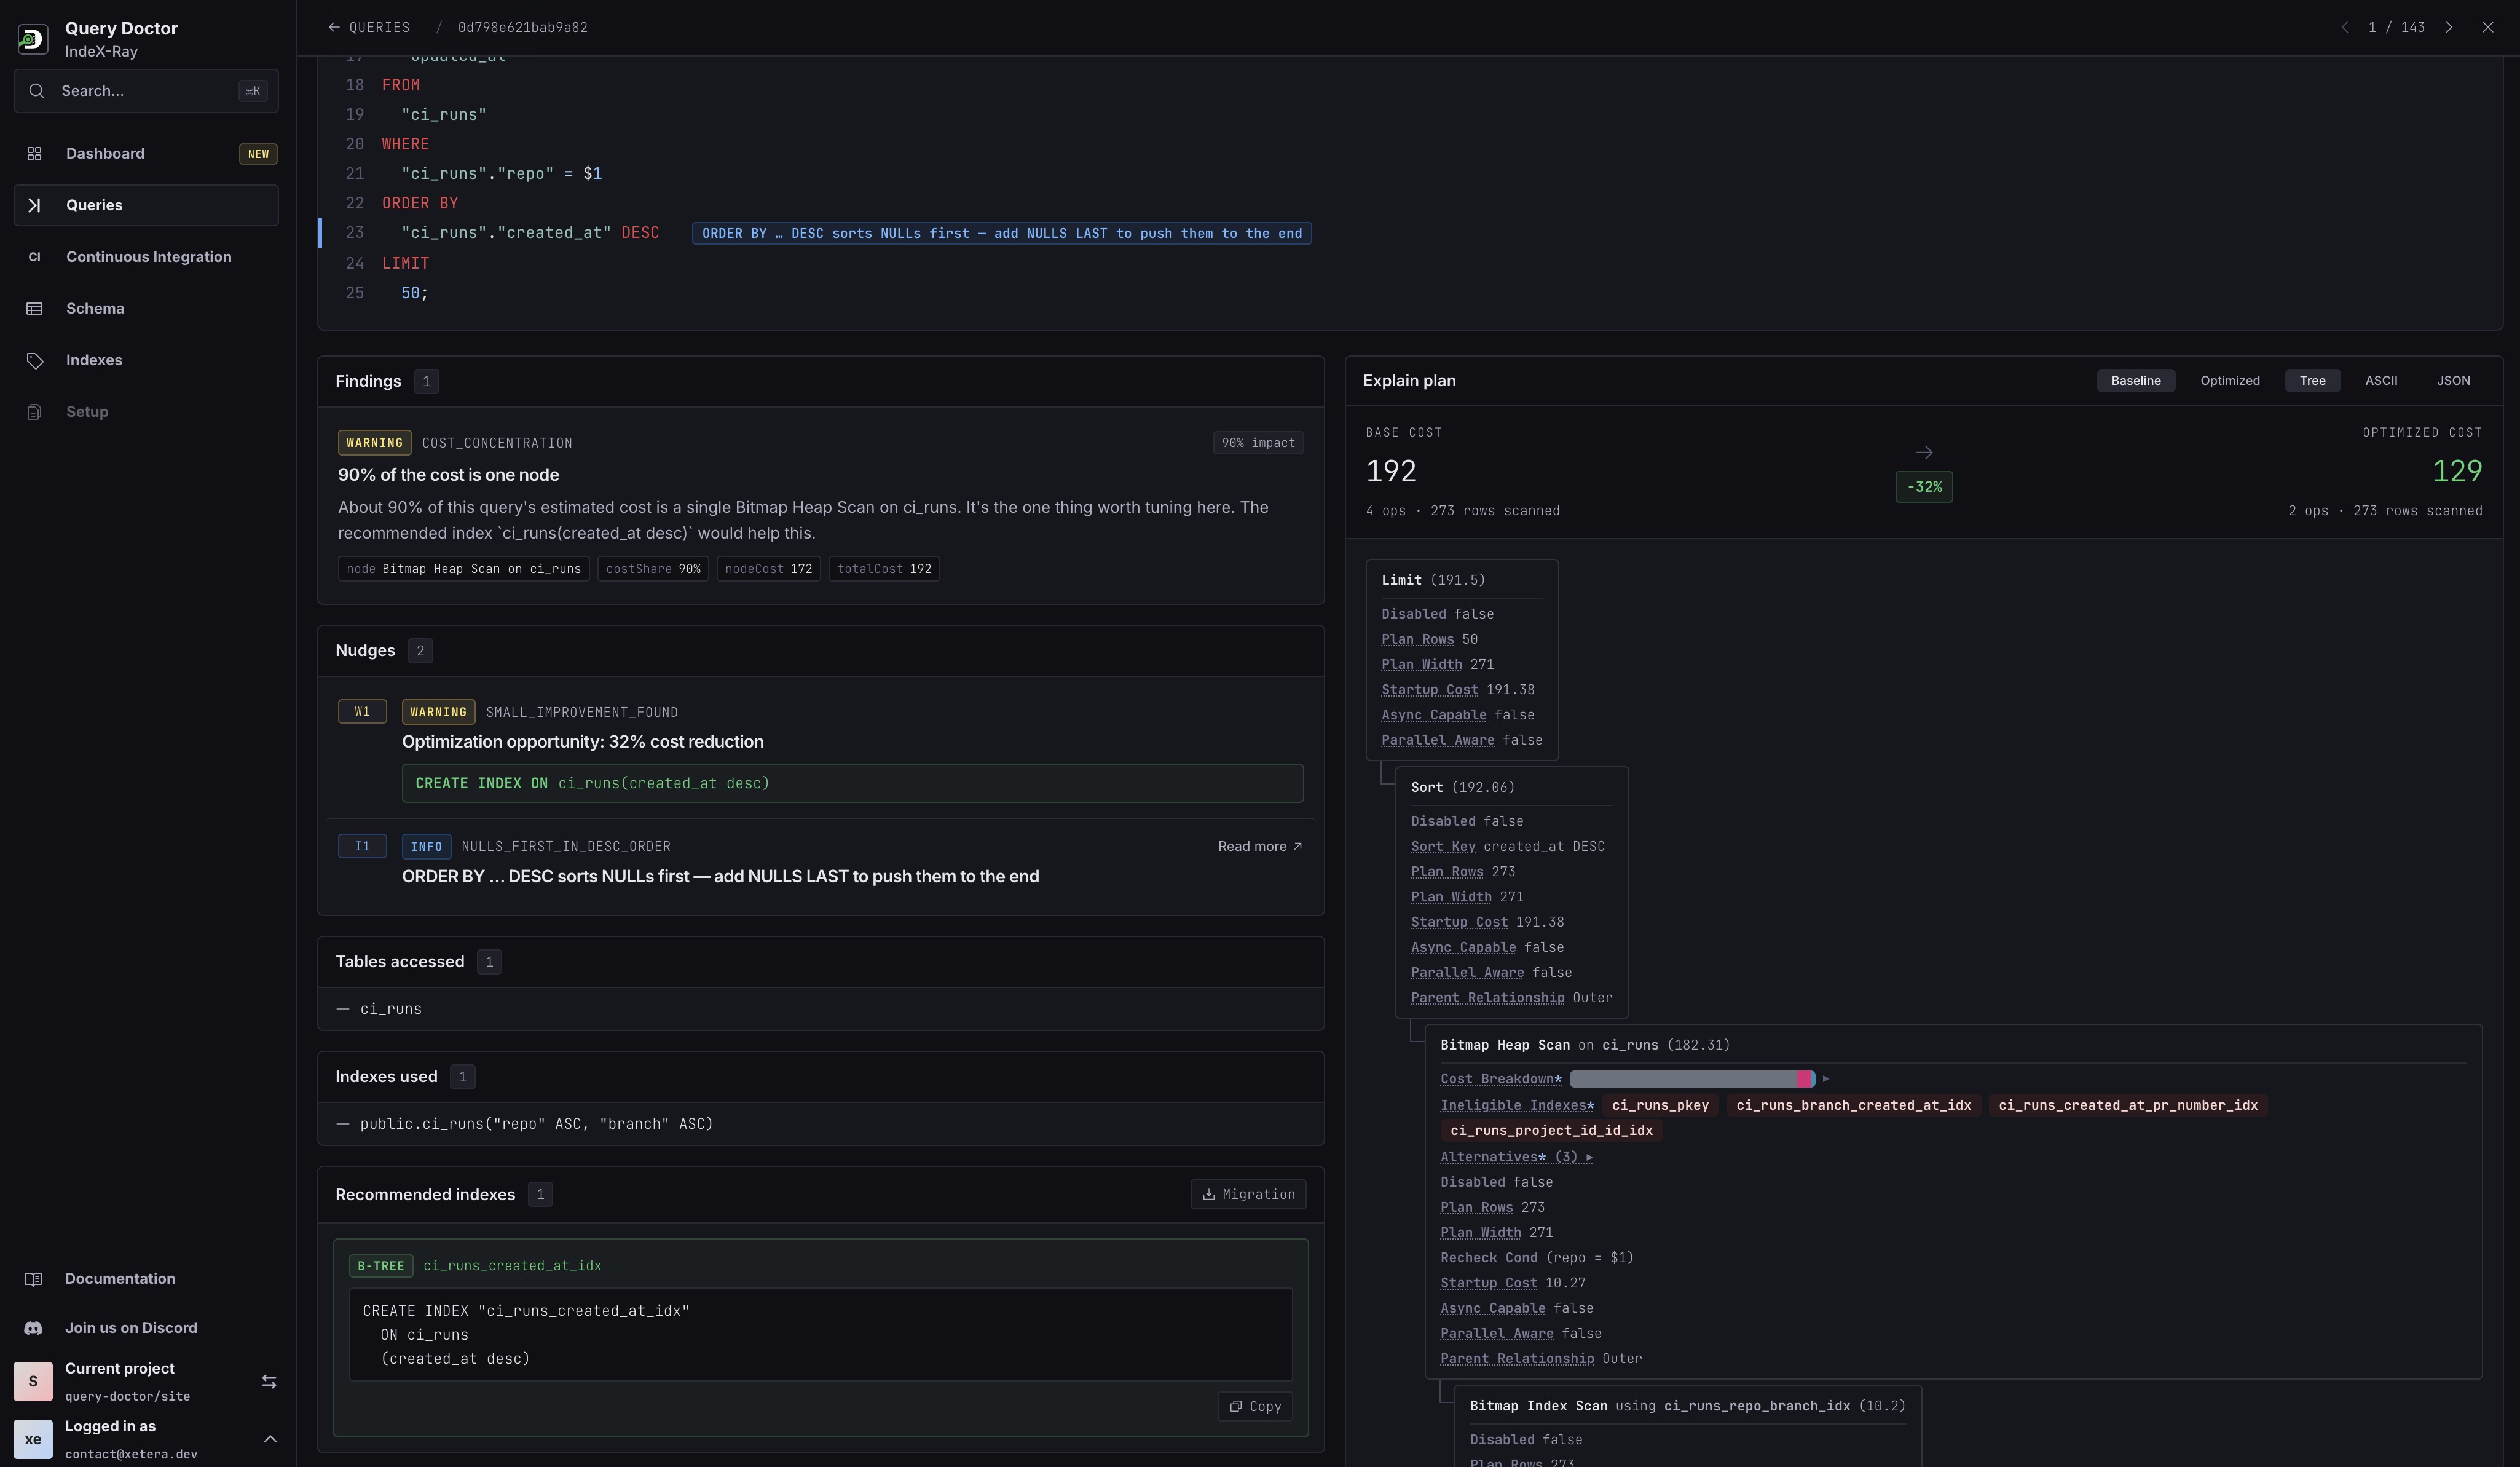Click the CREATE INDEX suggestion code box

[852, 783]
